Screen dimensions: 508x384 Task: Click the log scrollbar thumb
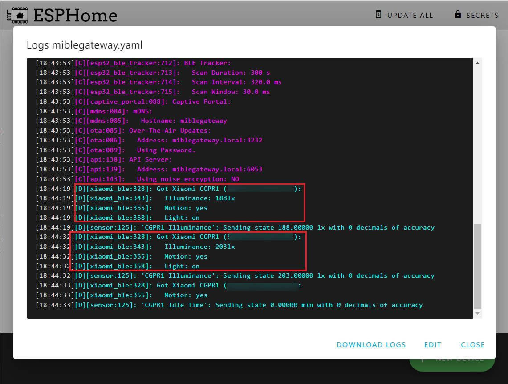477,267
